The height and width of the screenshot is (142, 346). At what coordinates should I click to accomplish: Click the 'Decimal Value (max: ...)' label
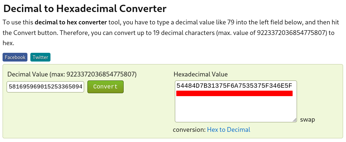(x=72, y=74)
